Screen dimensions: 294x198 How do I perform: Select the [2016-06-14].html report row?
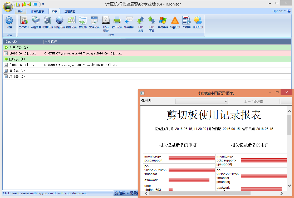23,65
